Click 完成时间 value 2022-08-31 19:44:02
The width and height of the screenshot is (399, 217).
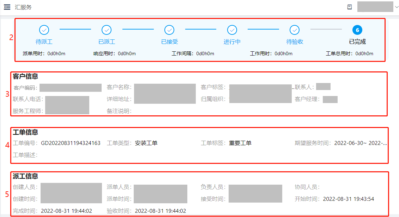click(66, 211)
